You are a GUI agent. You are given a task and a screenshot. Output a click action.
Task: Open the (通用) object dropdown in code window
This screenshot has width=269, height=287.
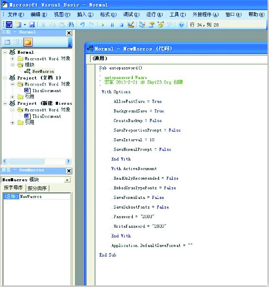point(179,59)
